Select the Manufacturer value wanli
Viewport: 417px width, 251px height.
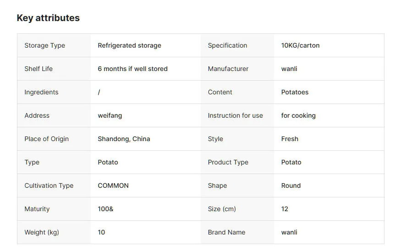(x=289, y=69)
